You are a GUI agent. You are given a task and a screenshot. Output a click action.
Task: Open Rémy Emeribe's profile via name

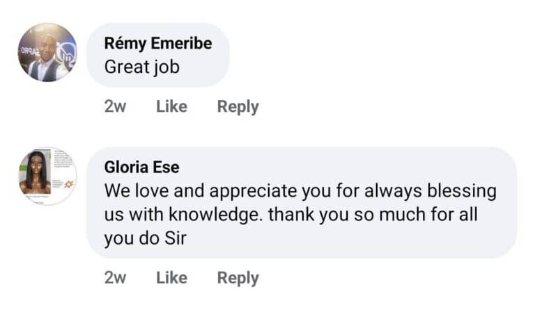(157, 43)
